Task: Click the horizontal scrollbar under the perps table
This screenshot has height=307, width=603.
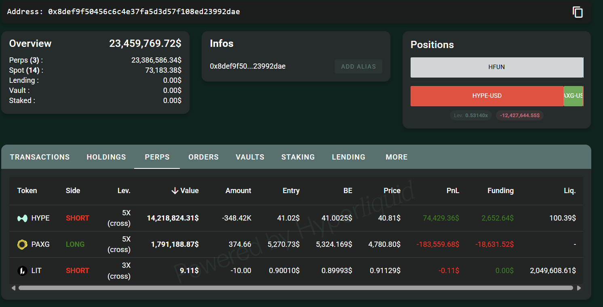Action: 295,288
